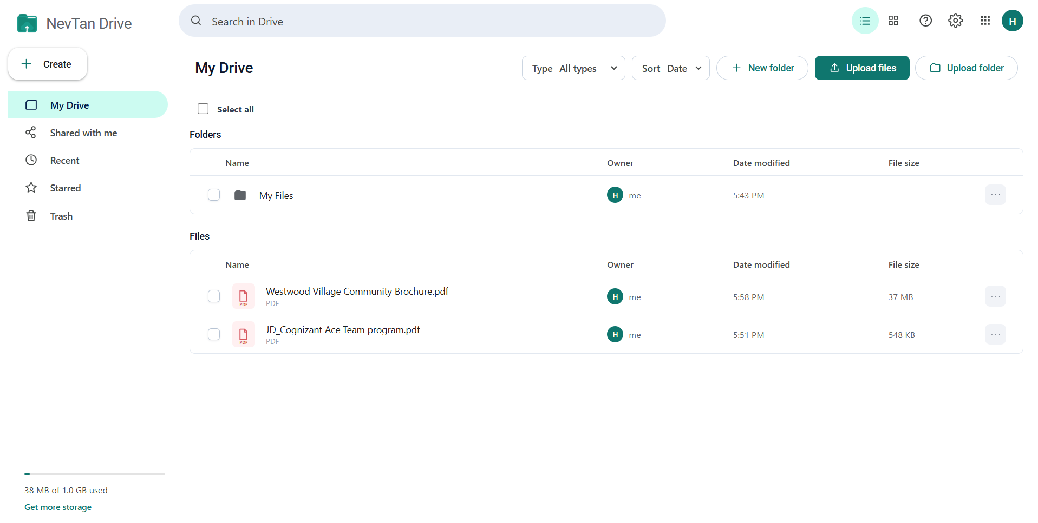The height and width of the screenshot is (523, 1038).
Task: Open more options for Westwood Village Brochure
Action: (x=995, y=296)
